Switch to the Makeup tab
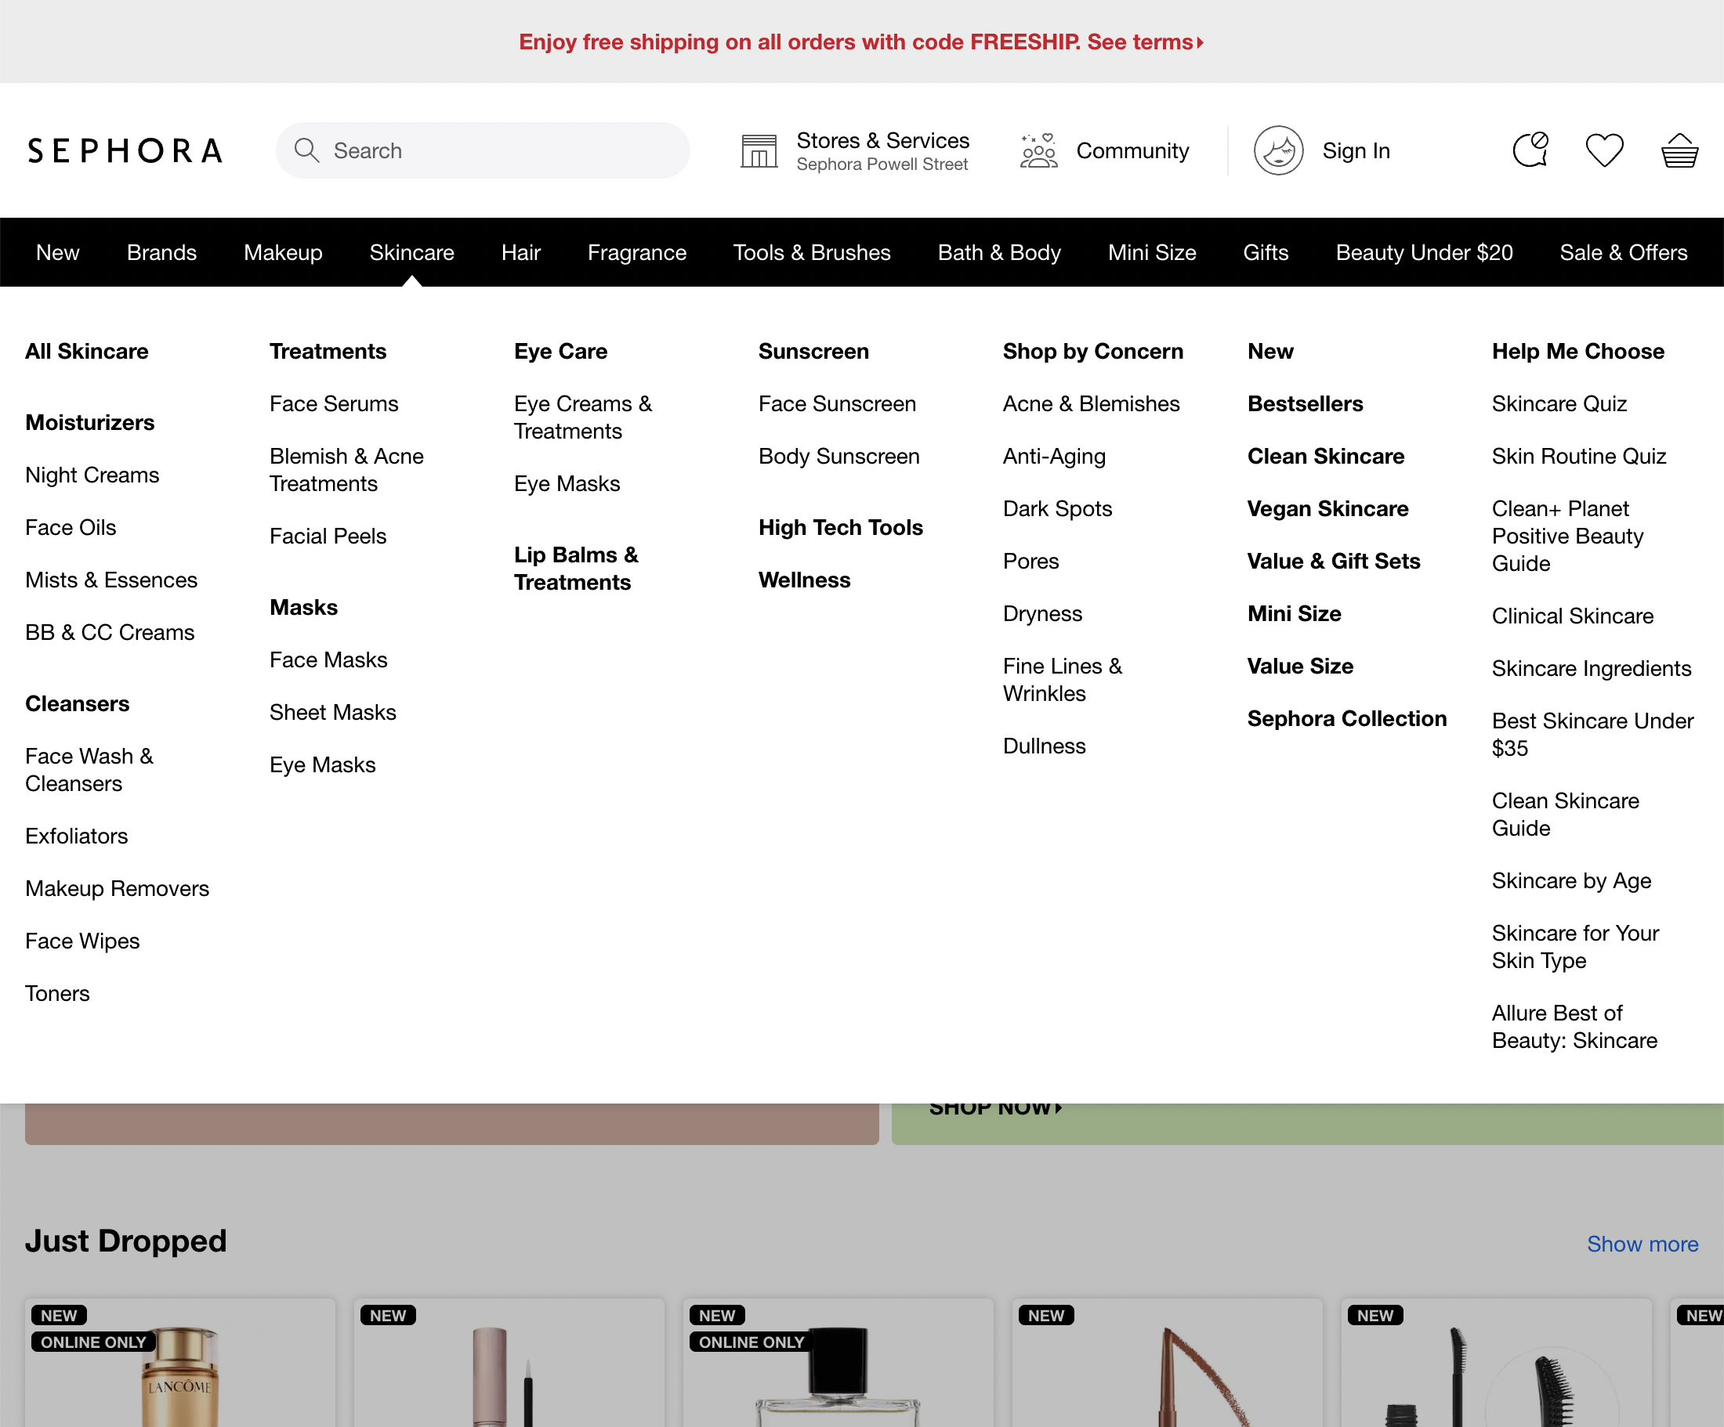Image resolution: width=1724 pixels, height=1427 pixels. (282, 252)
